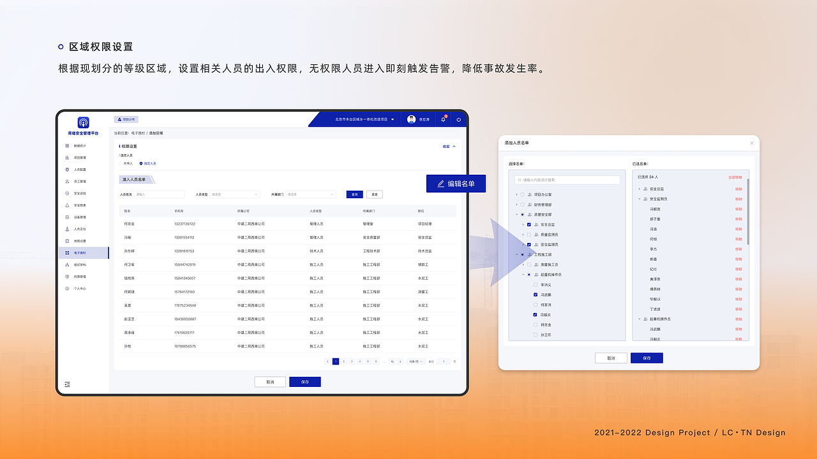Open the 所属部门 dropdown
Viewport: 817px width, 459px height.
[x=310, y=194]
